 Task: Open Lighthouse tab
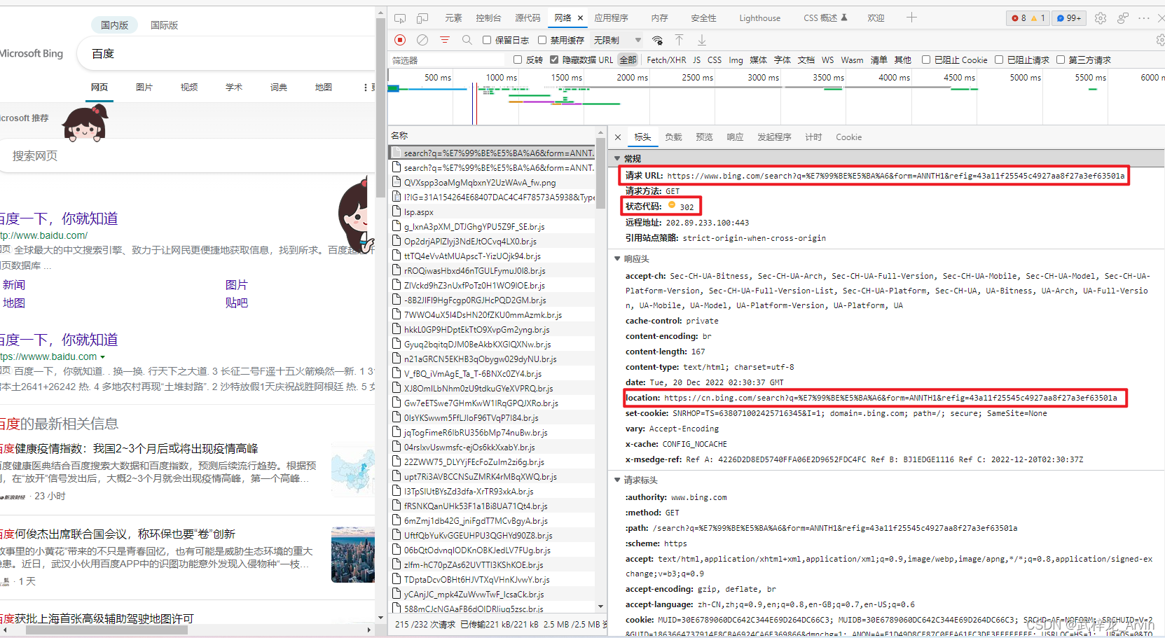coord(759,18)
